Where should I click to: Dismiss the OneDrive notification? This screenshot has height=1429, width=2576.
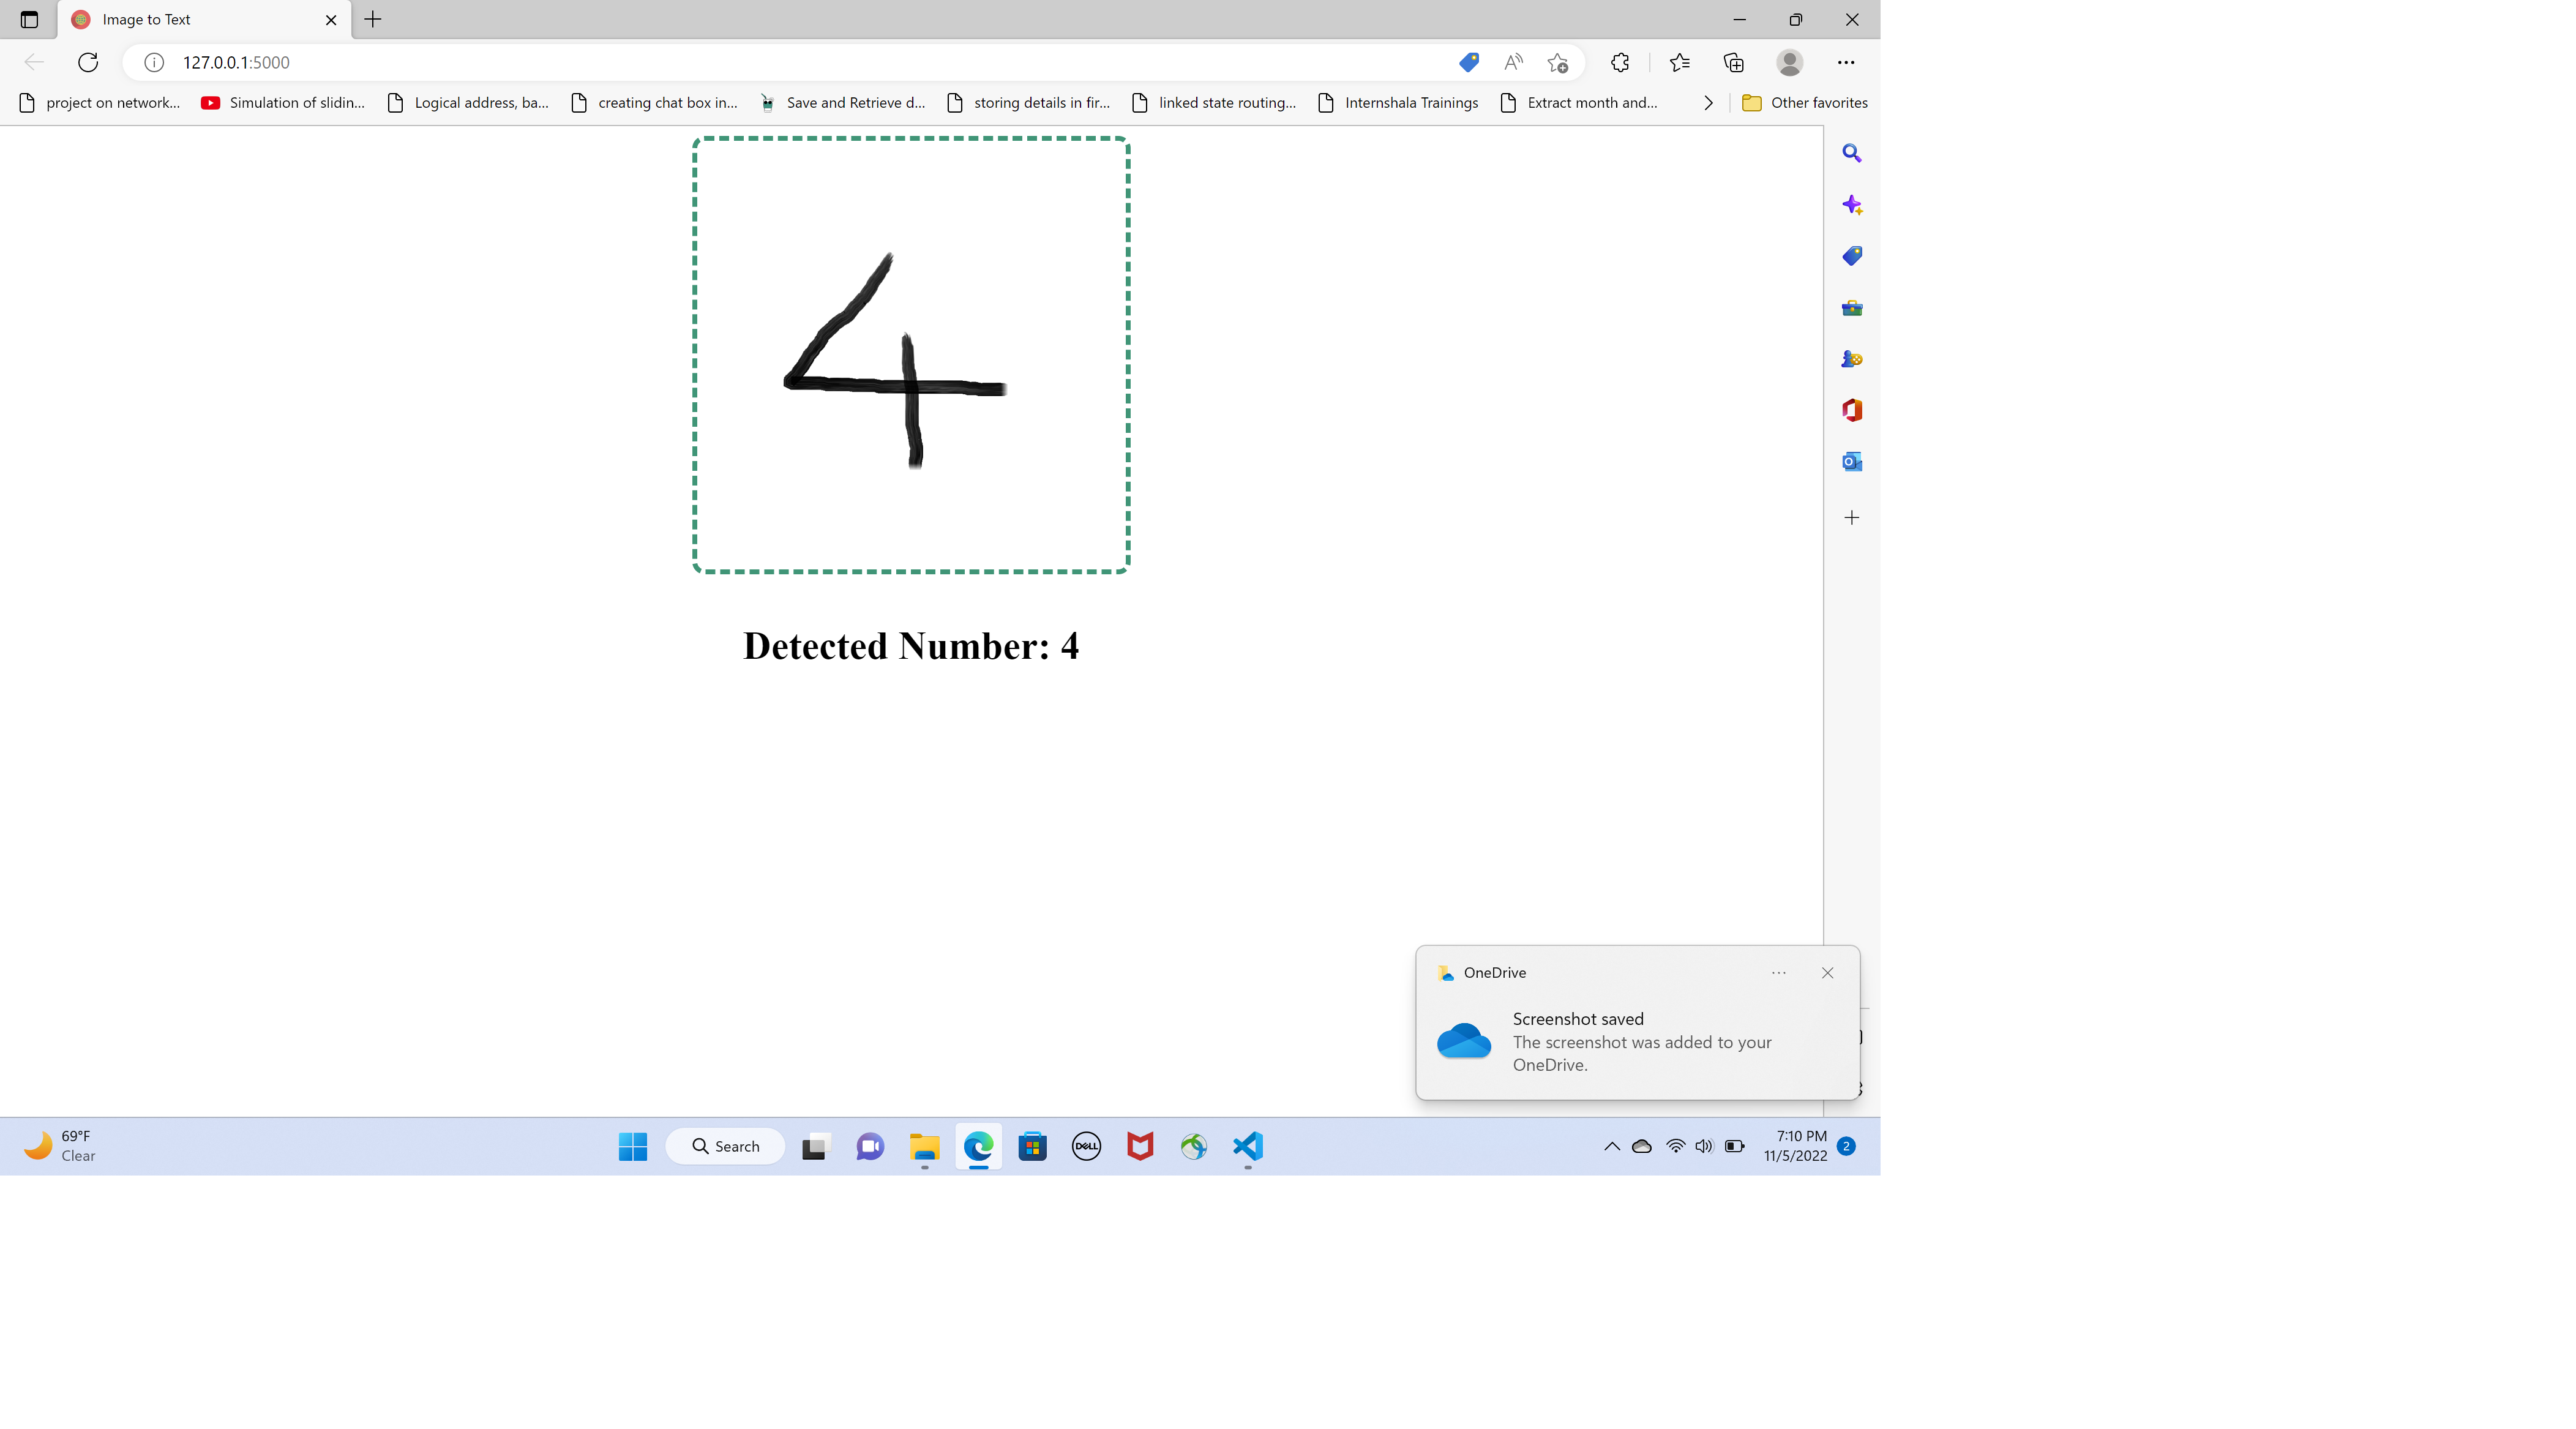(1827, 972)
